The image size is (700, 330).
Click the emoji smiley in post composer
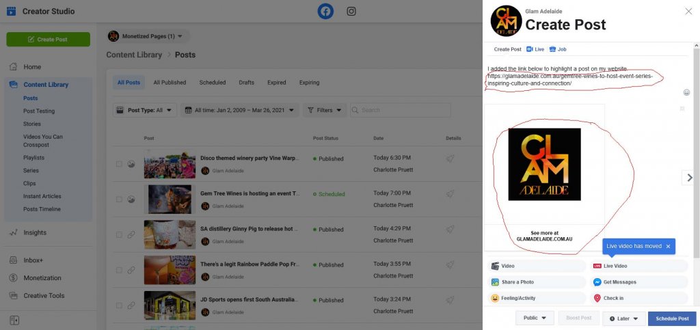686,92
